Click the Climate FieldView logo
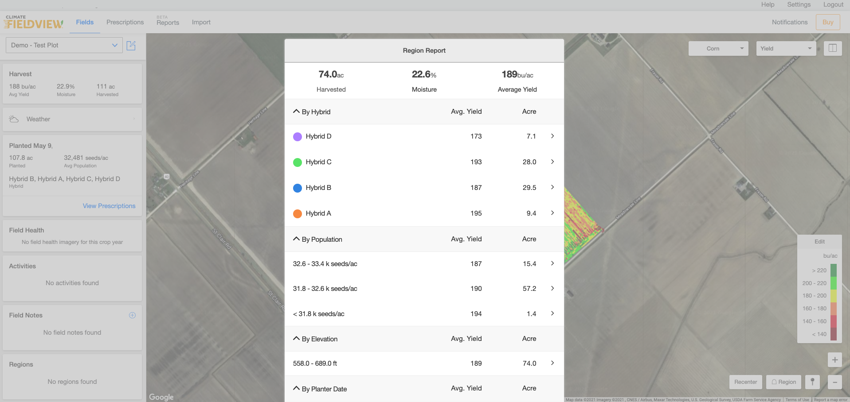 [x=34, y=22]
